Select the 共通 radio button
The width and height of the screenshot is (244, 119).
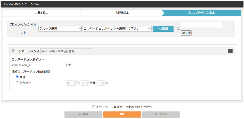point(17,77)
